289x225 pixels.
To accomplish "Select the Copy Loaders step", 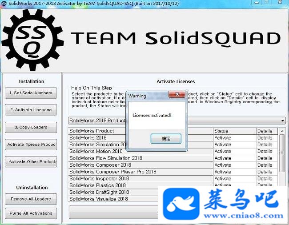I will pos(31,127).
